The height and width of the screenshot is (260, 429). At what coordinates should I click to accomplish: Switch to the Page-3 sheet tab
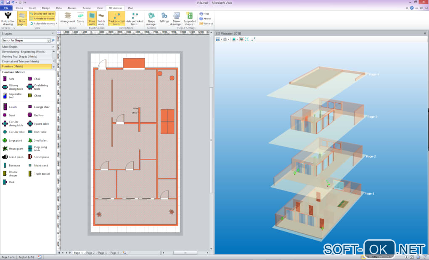click(x=102, y=253)
